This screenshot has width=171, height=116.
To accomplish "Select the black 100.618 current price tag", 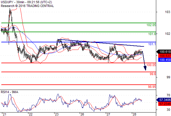I will coord(164,52).
